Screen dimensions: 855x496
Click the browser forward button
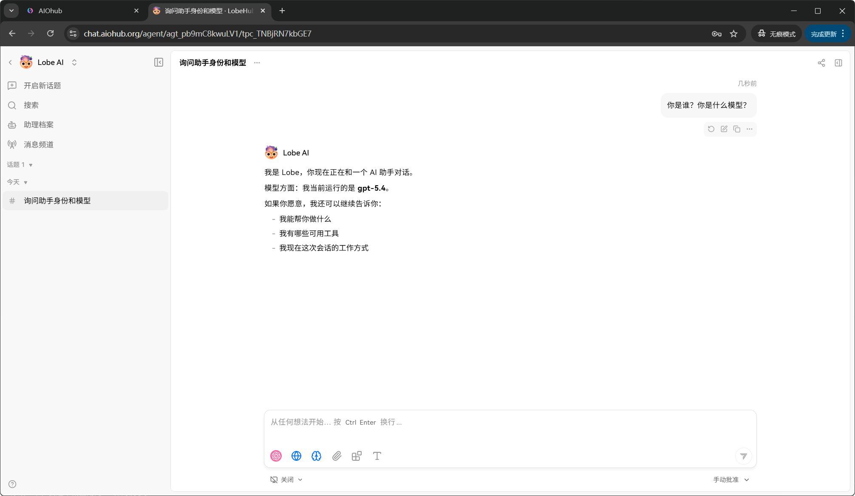coord(31,34)
